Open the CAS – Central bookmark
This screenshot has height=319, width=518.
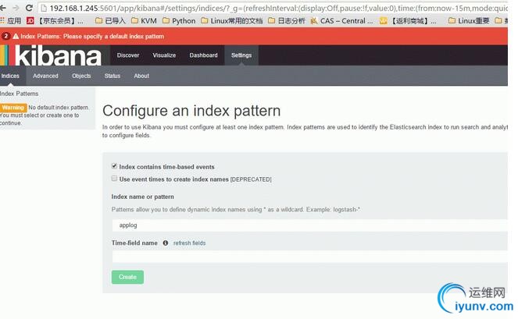[x=342, y=21]
